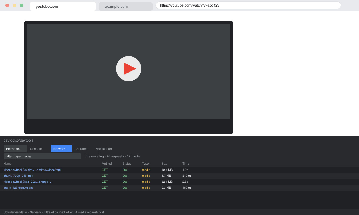The image size is (359, 215).
Task: Close the browser window with red button
Action: [7, 5]
